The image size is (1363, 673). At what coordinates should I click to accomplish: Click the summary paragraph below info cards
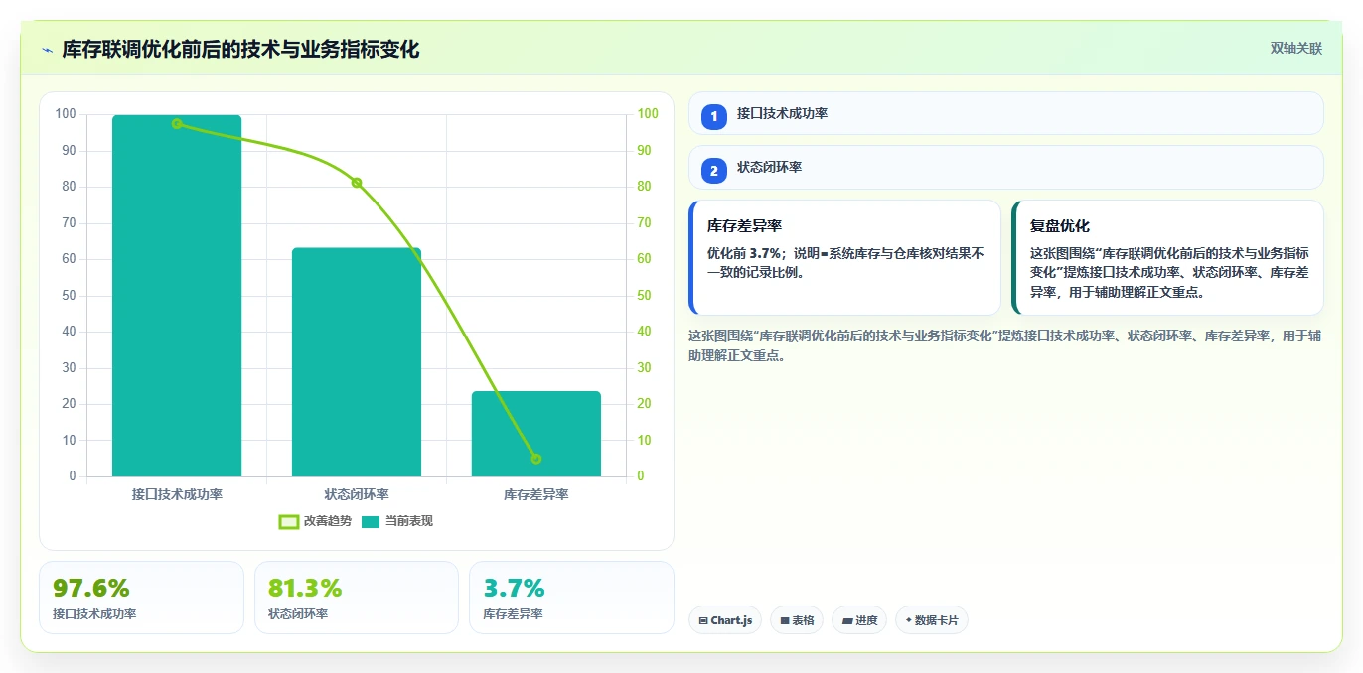pos(1004,345)
